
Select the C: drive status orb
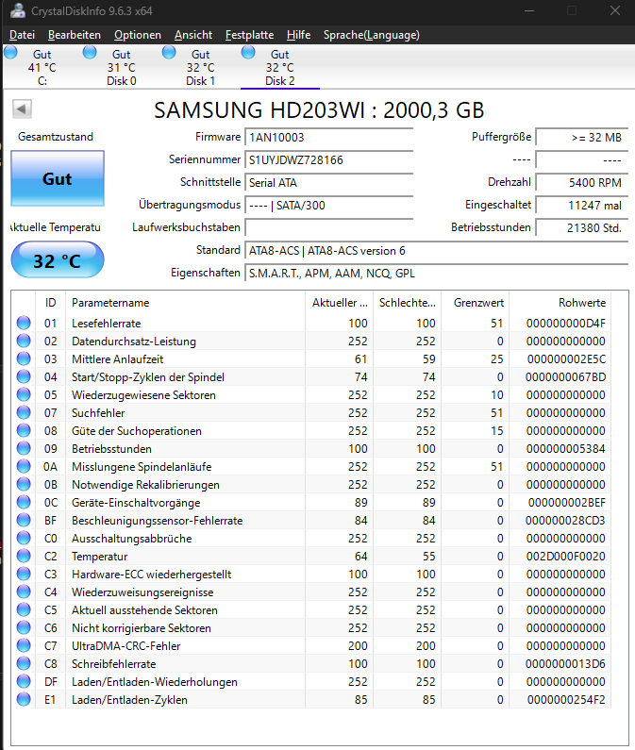pyautogui.click(x=10, y=52)
